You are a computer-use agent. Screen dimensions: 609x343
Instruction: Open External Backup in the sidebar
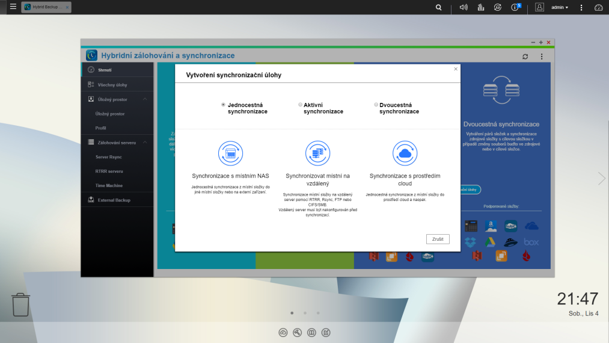pyautogui.click(x=117, y=200)
